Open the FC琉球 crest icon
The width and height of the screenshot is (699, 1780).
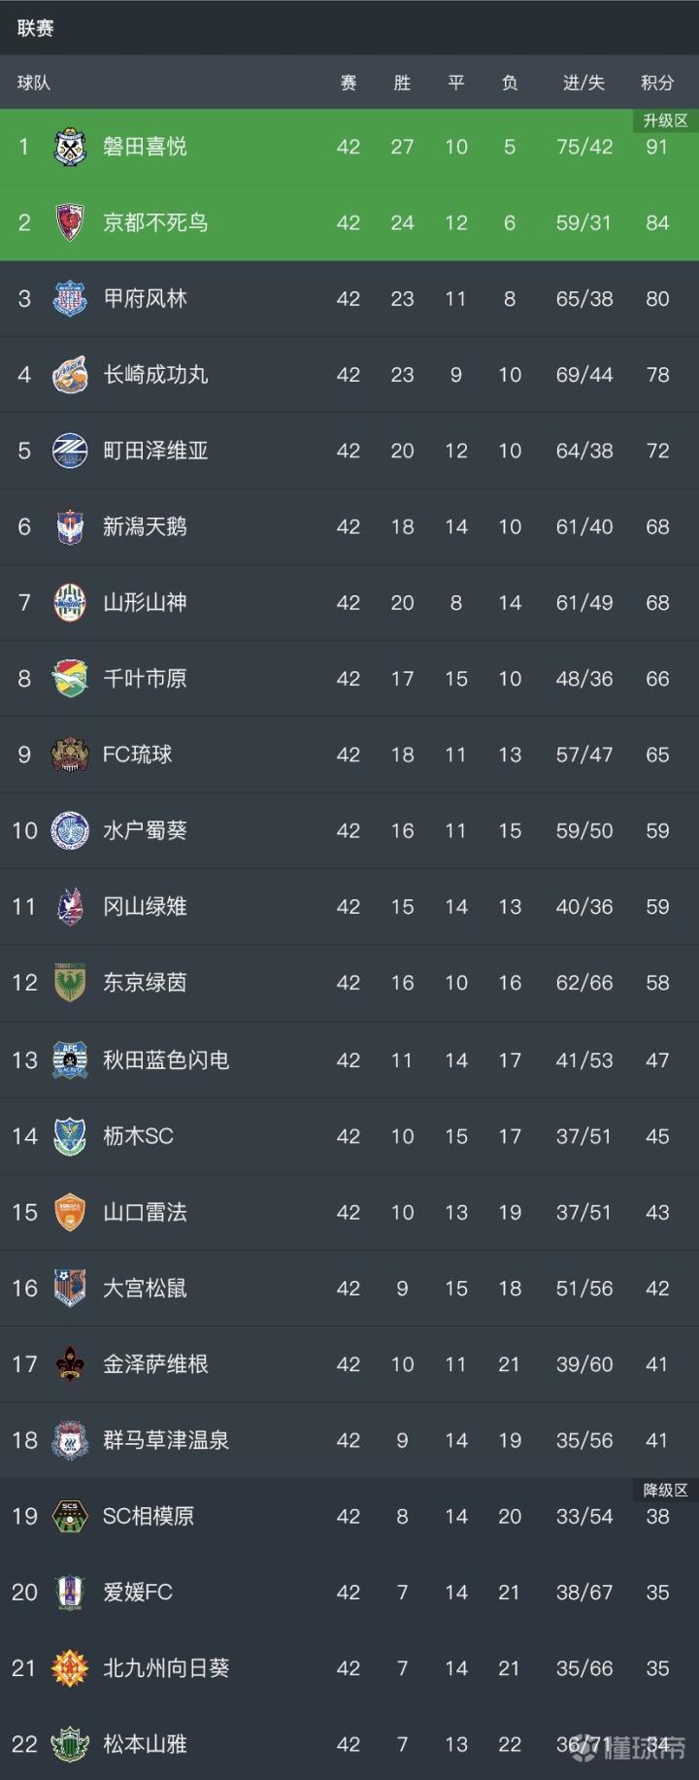(70, 755)
